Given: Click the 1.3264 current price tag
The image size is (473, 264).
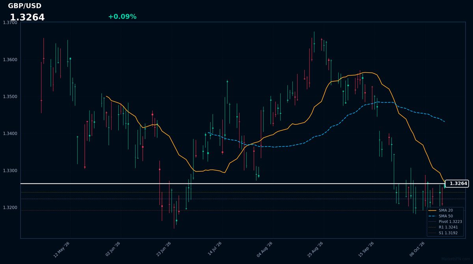Looking at the screenshot, I should coord(456,183).
